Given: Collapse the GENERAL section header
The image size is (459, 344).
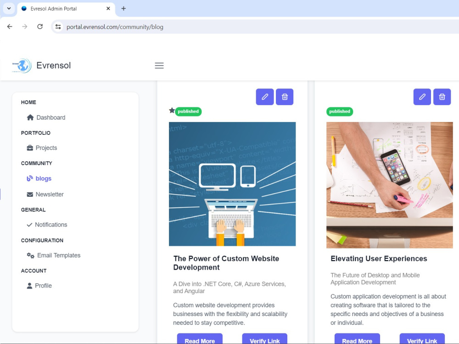Looking at the screenshot, I should tap(33, 210).
